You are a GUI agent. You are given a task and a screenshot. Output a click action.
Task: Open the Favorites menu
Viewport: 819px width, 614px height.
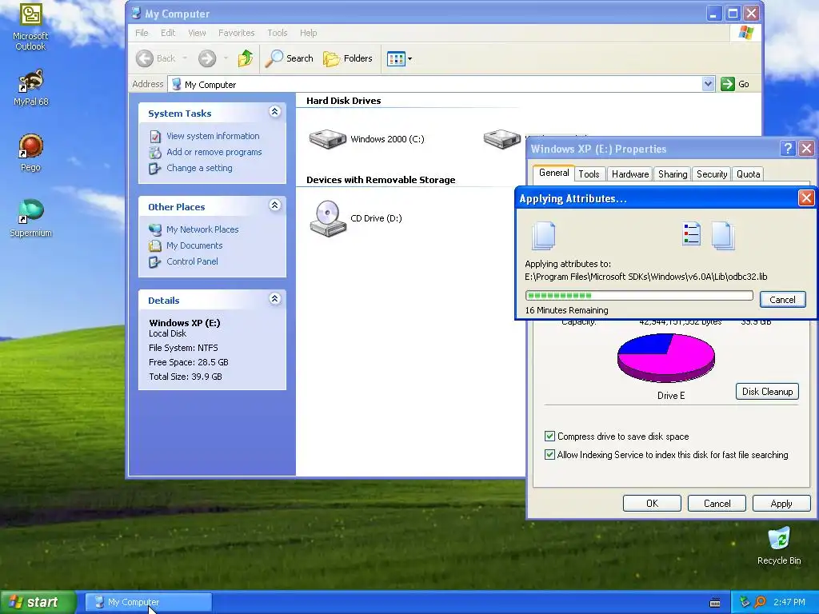(x=236, y=33)
